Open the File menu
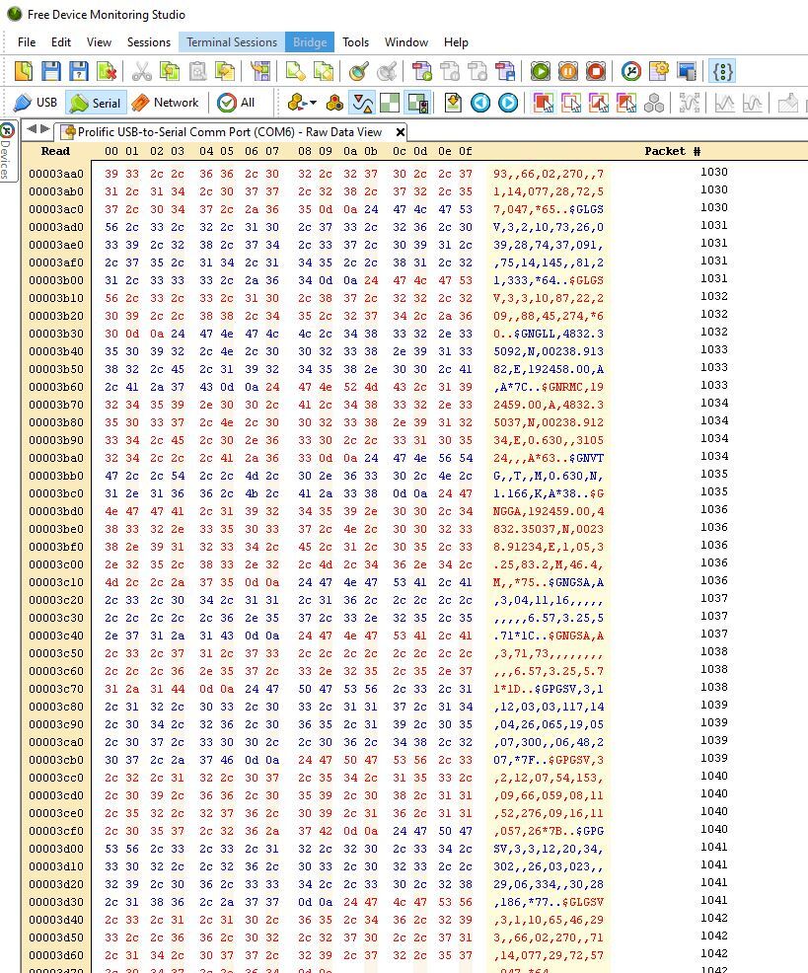 (27, 42)
